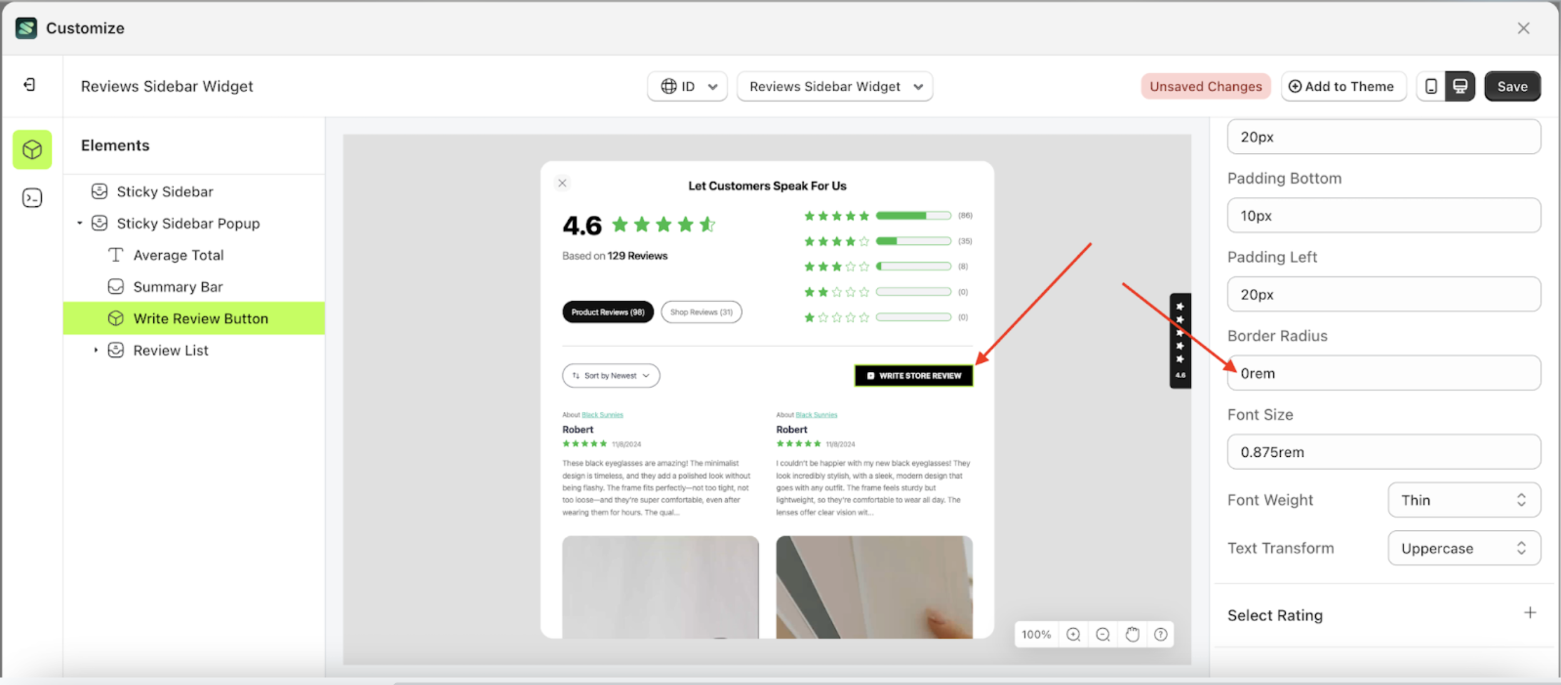Open the help question mark icon
Screen dimensions: 1561x685
[1161, 634]
